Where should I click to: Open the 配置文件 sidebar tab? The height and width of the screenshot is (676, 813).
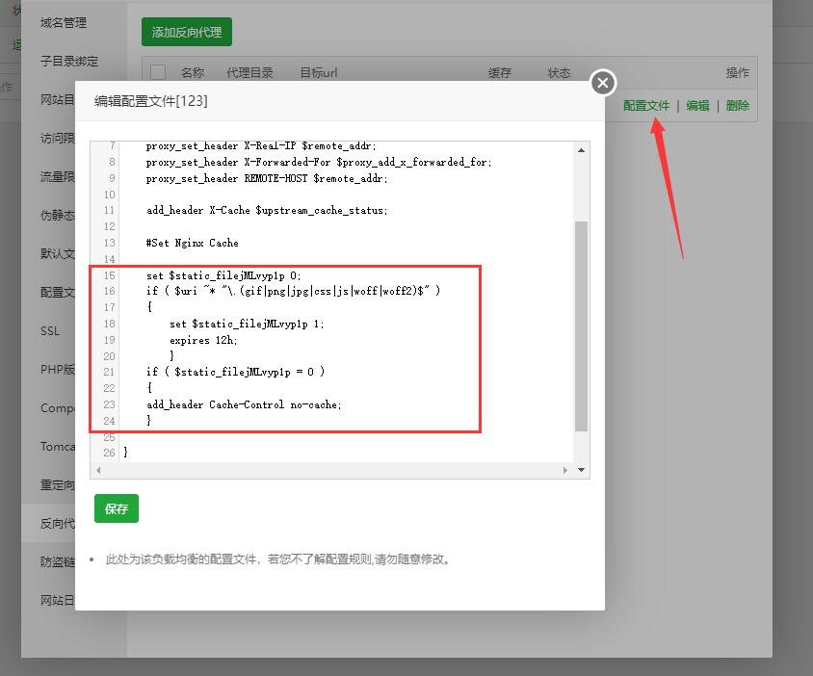pyautogui.click(x=57, y=293)
